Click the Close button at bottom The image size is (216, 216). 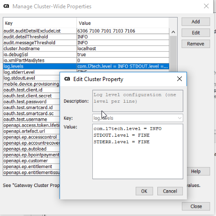click(196, 206)
